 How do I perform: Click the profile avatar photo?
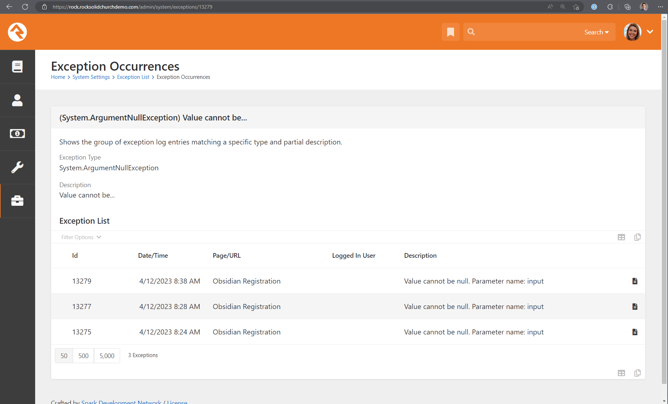tap(632, 32)
